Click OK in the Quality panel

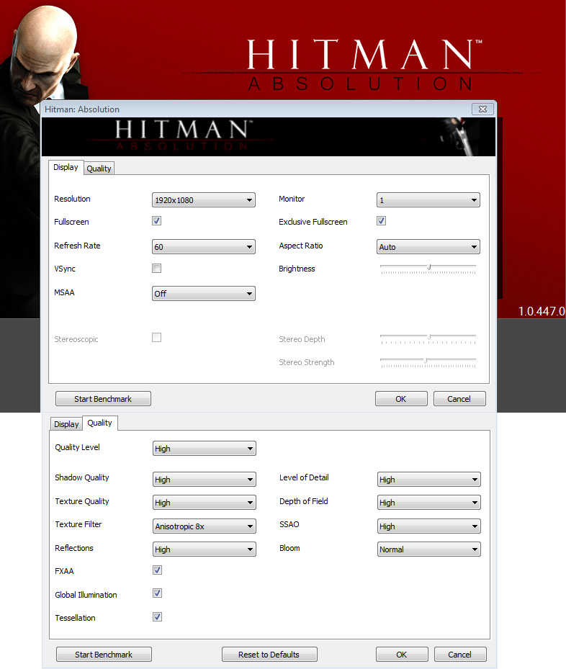point(402,655)
